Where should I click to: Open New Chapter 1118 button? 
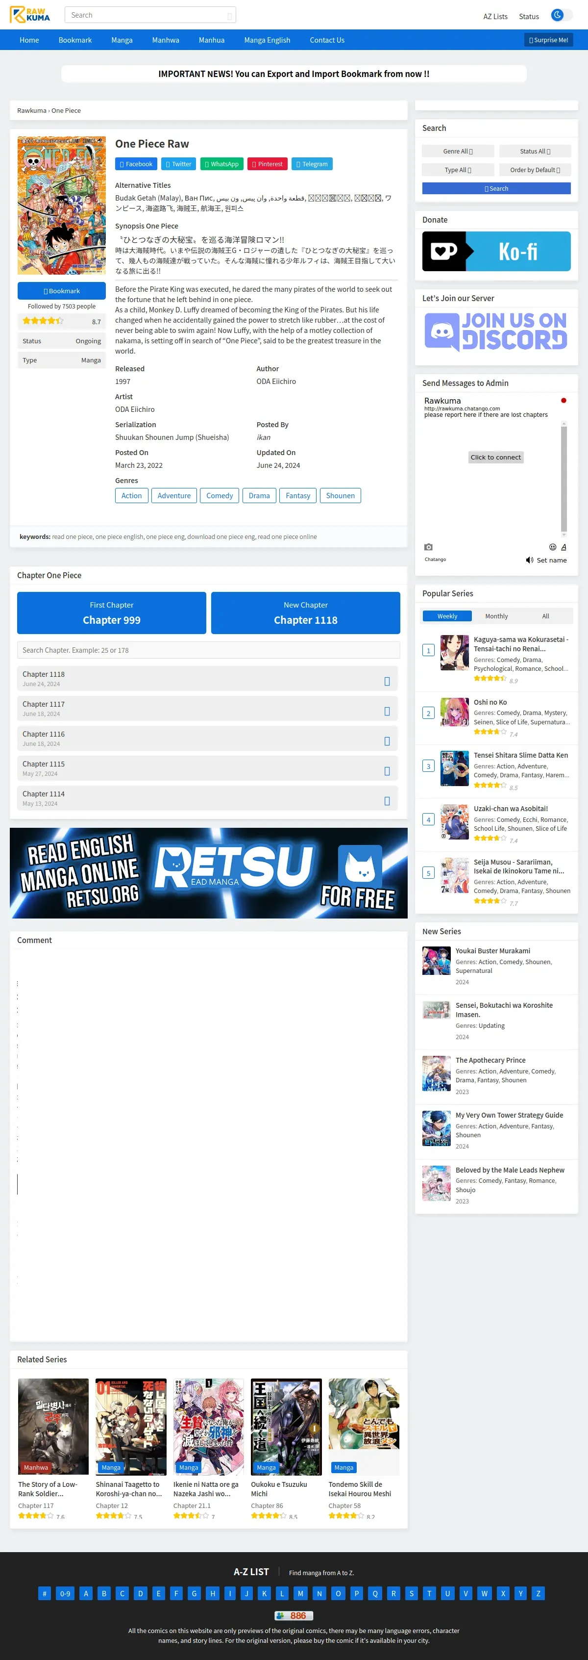coord(306,613)
